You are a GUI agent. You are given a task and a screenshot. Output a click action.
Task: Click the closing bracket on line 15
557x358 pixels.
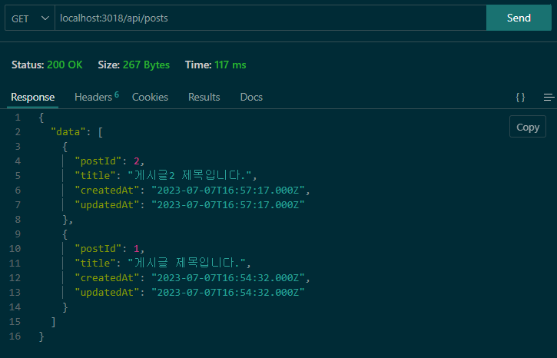[53, 322]
